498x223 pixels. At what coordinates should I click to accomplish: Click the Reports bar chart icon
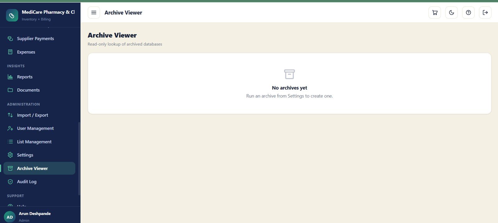(x=10, y=77)
